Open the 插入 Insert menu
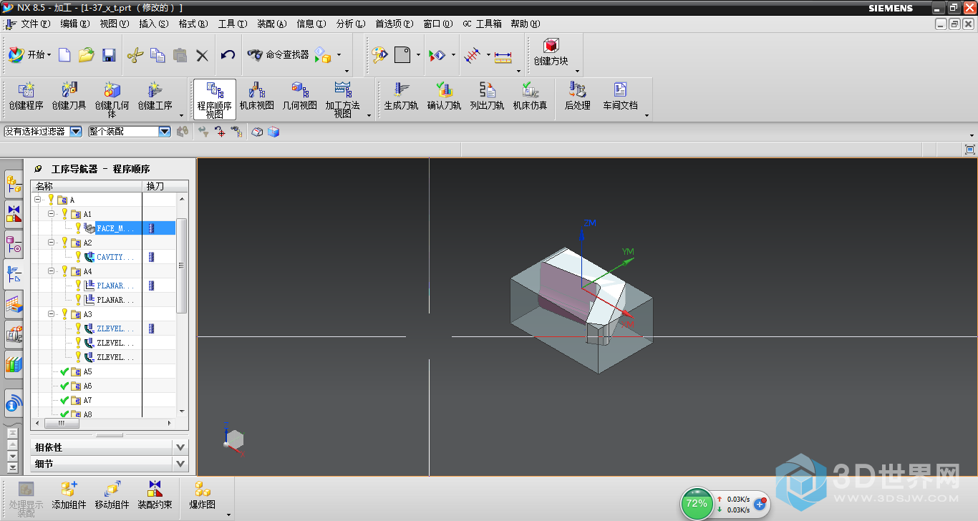978x521 pixels. click(x=153, y=24)
